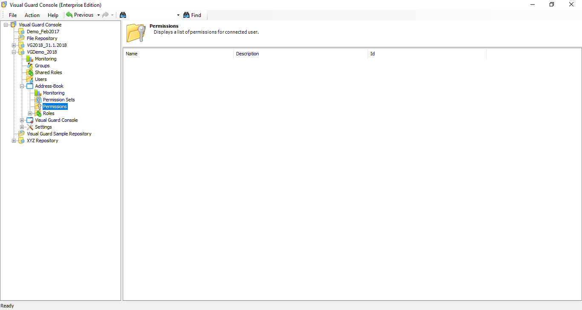This screenshot has width=582, height=310.
Task: Click the Shared Roles icon
Action: (x=30, y=72)
